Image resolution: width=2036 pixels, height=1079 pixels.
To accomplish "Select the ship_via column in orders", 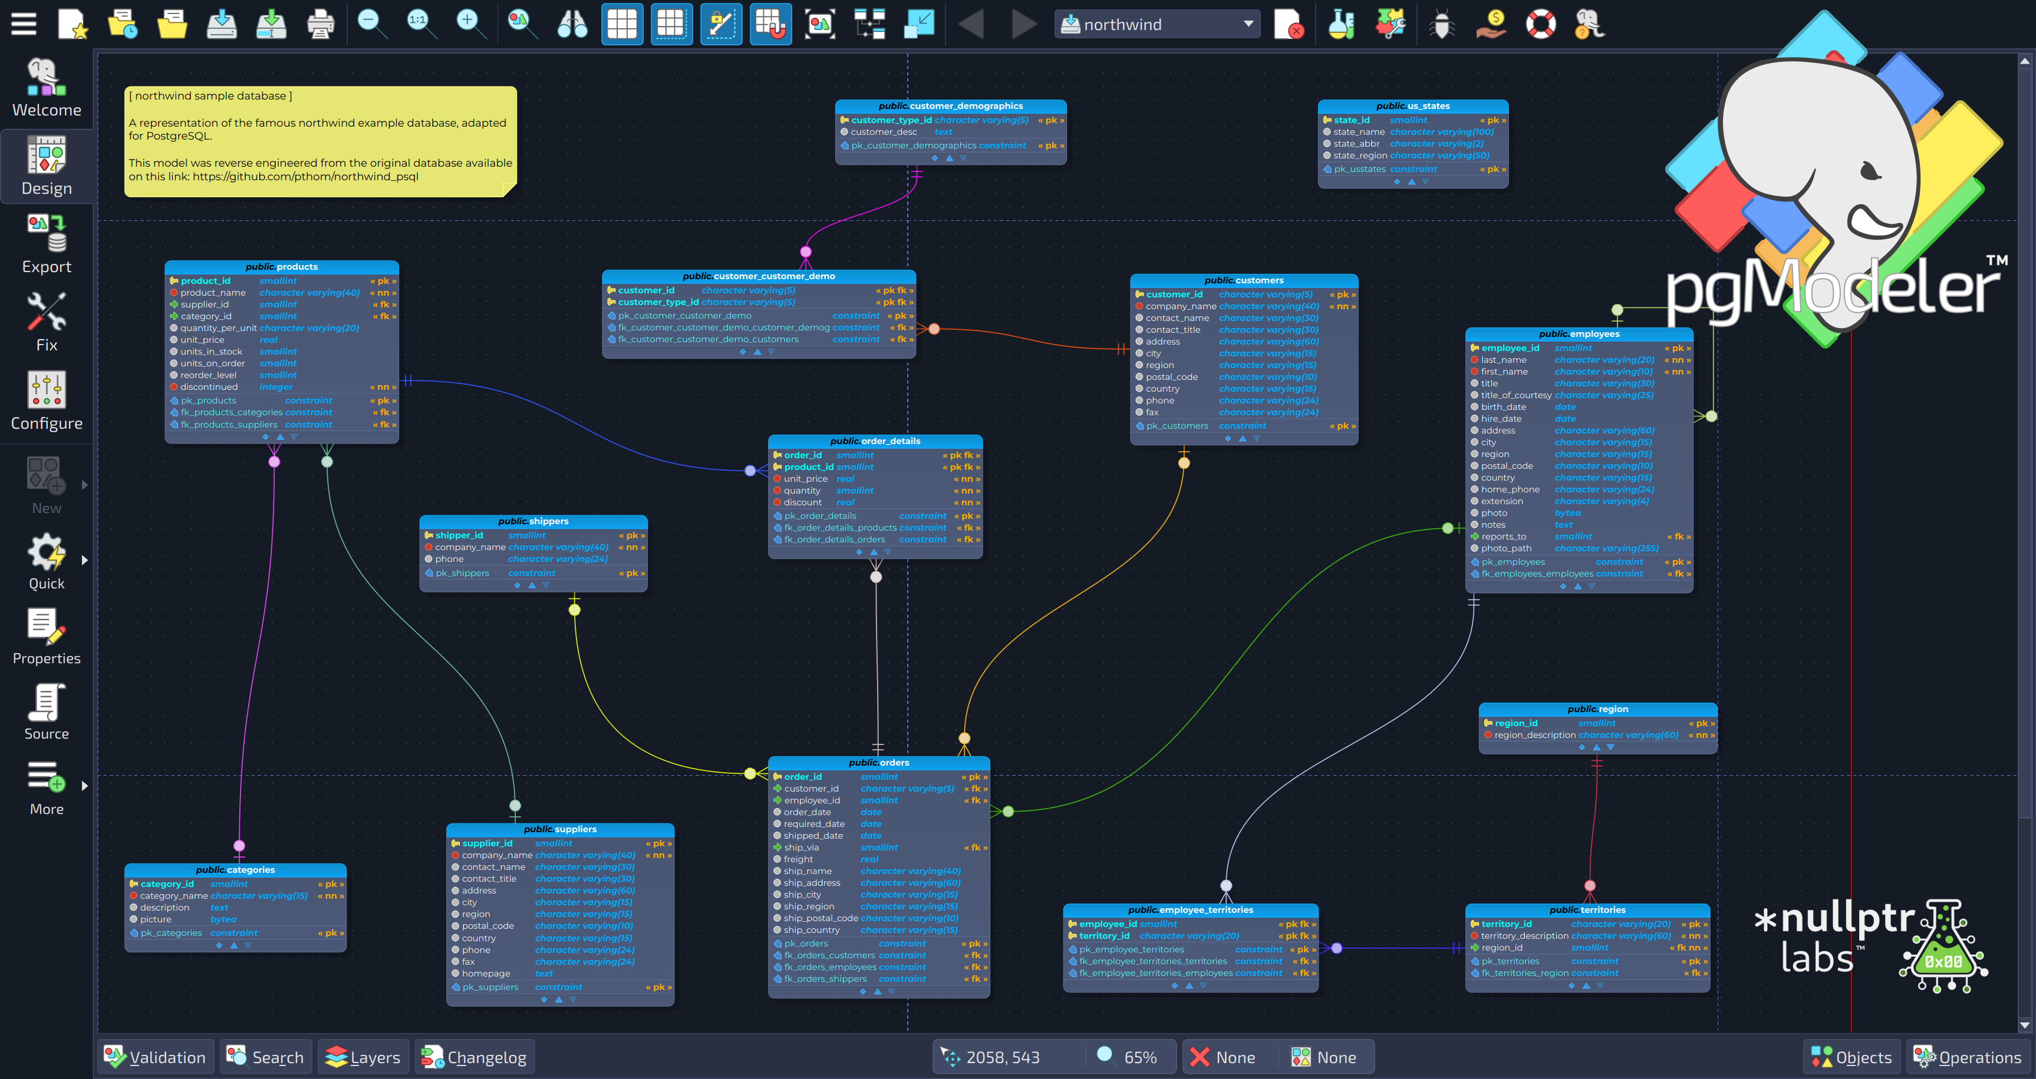I will pos(879,848).
